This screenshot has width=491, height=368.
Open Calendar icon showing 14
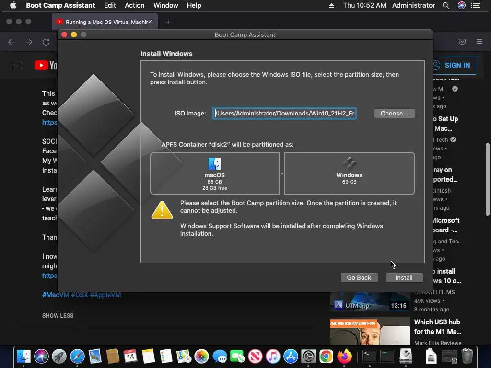pos(130,356)
